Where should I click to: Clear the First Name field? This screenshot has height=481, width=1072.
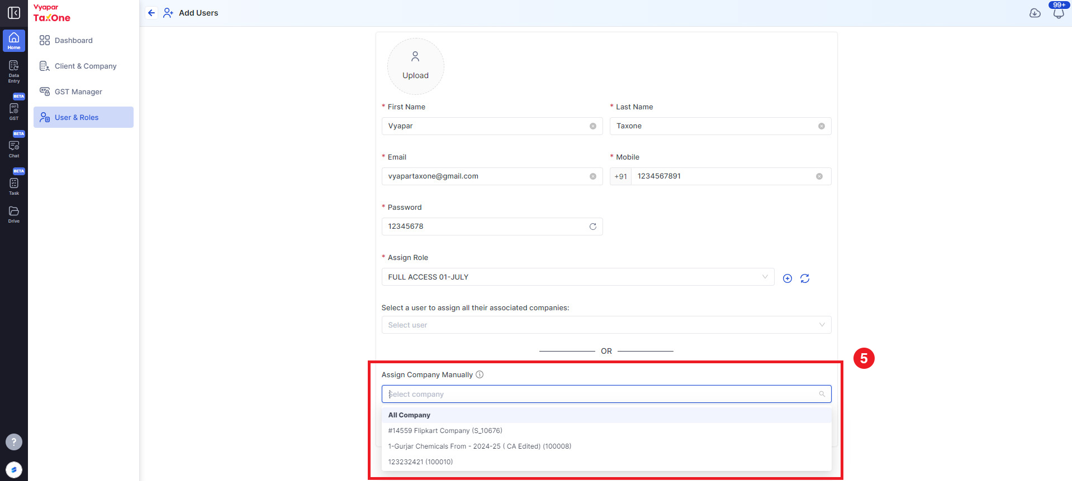[x=593, y=126]
